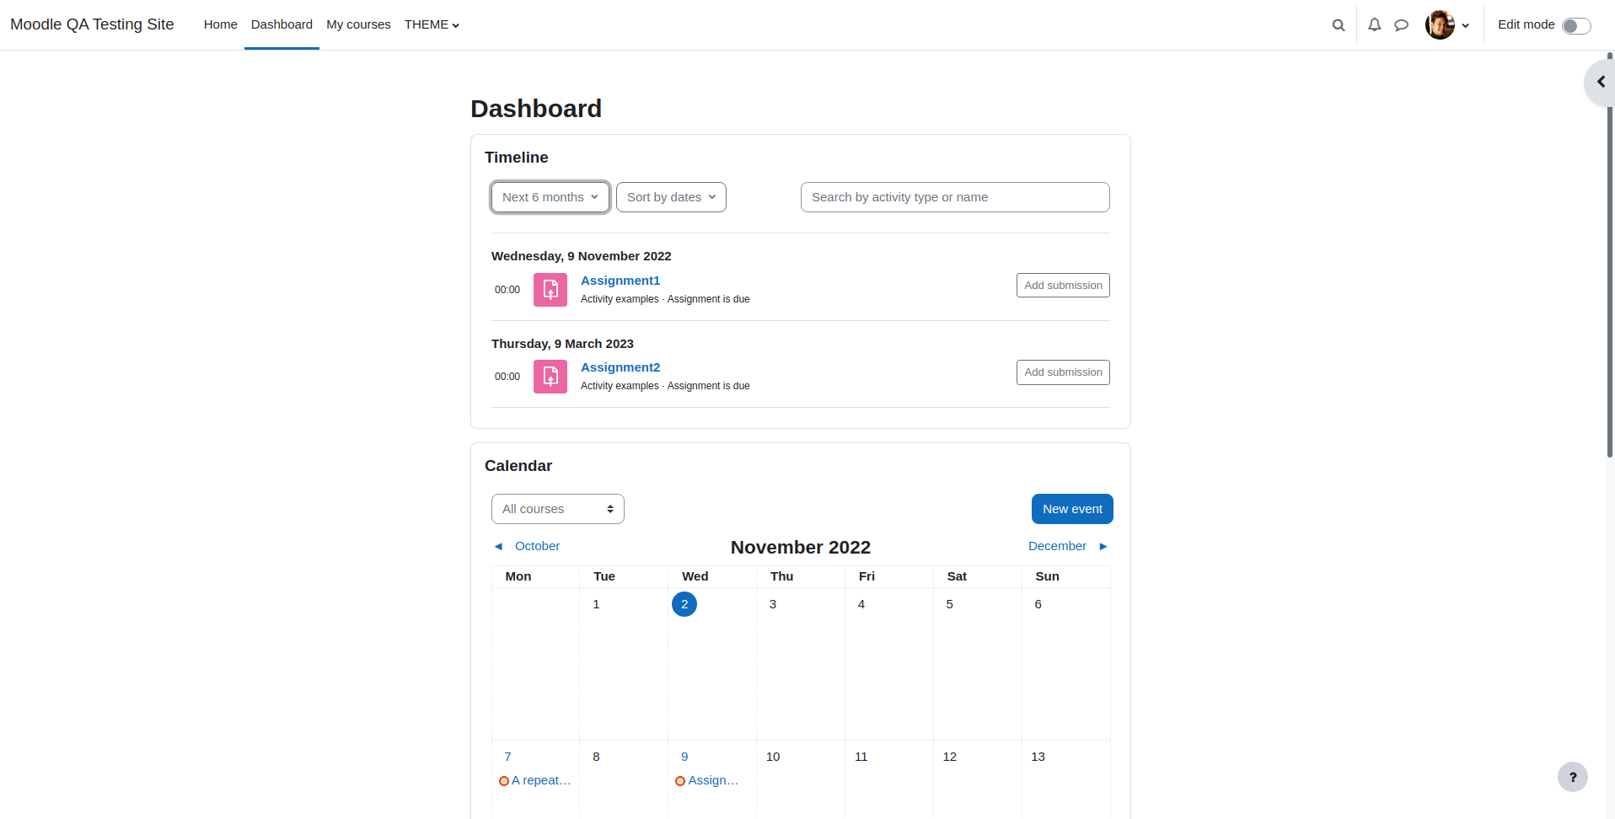Open the help question mark button
The height and width of the screenshot is (819, 1615).
(1572, 777)
